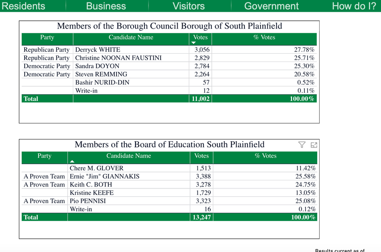Sort Borough Council table by % Votes header
This screenshot has height=252, width=381.
click(x=264, y=37)
